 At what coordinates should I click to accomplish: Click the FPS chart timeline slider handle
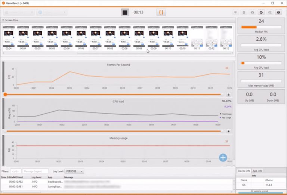pyautogui.click(x=5, y=95)
